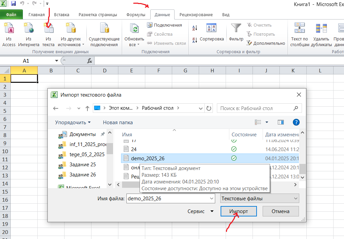Open the Упорядочить menu

pyautogui.click(x=73, y=122)
